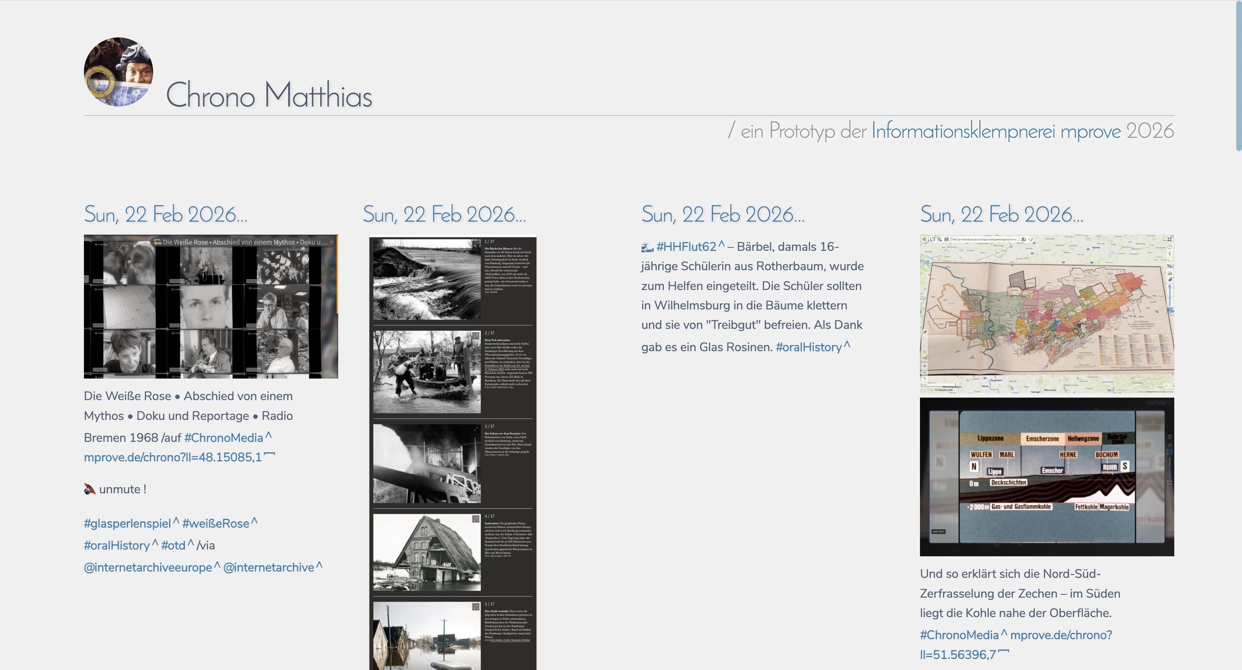Open the first column's Sun, 22 Feb 2026 heading

[165, 214]
